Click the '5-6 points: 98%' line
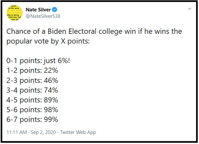This screenshot has height=144, width=199. click(32, 110)
